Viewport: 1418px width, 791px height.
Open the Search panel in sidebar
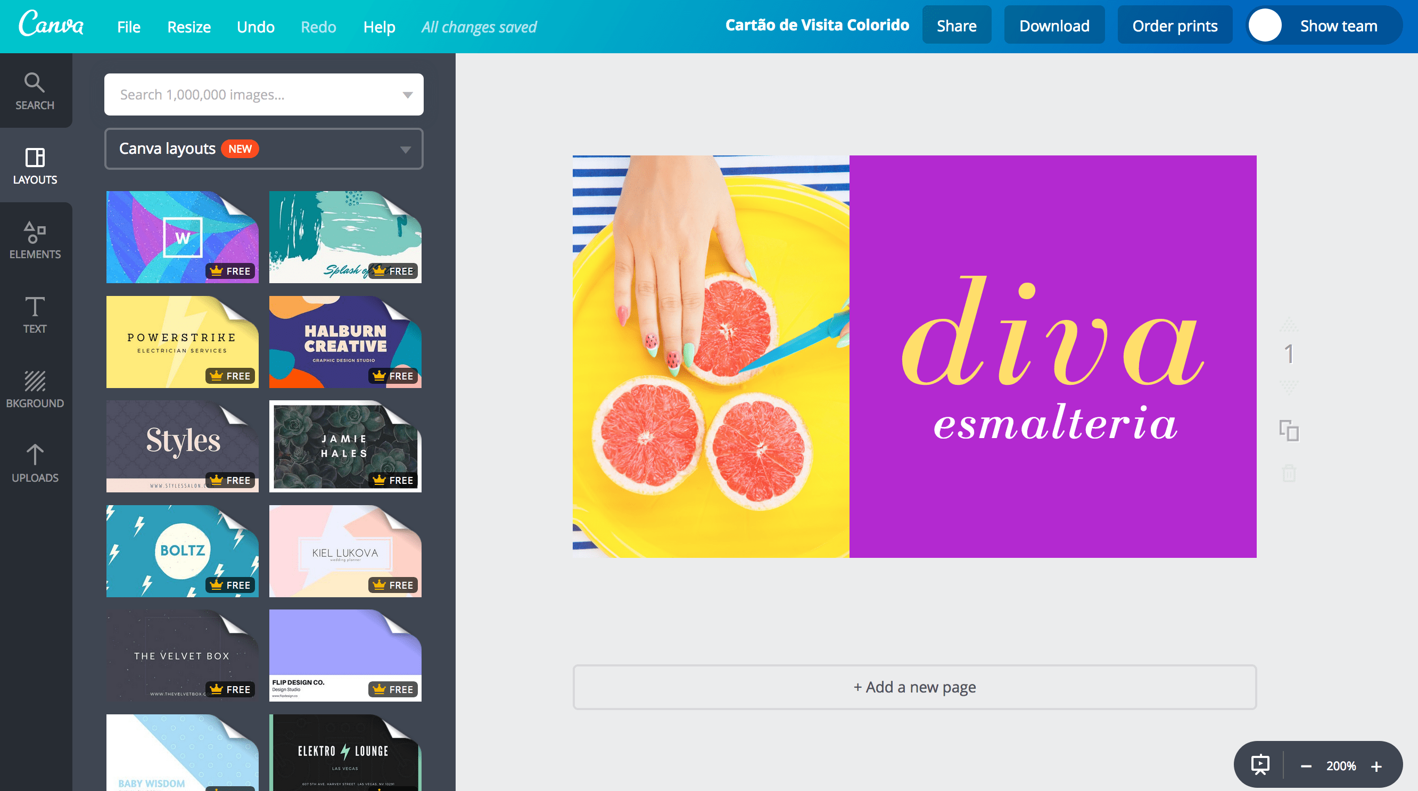point(35,91)
